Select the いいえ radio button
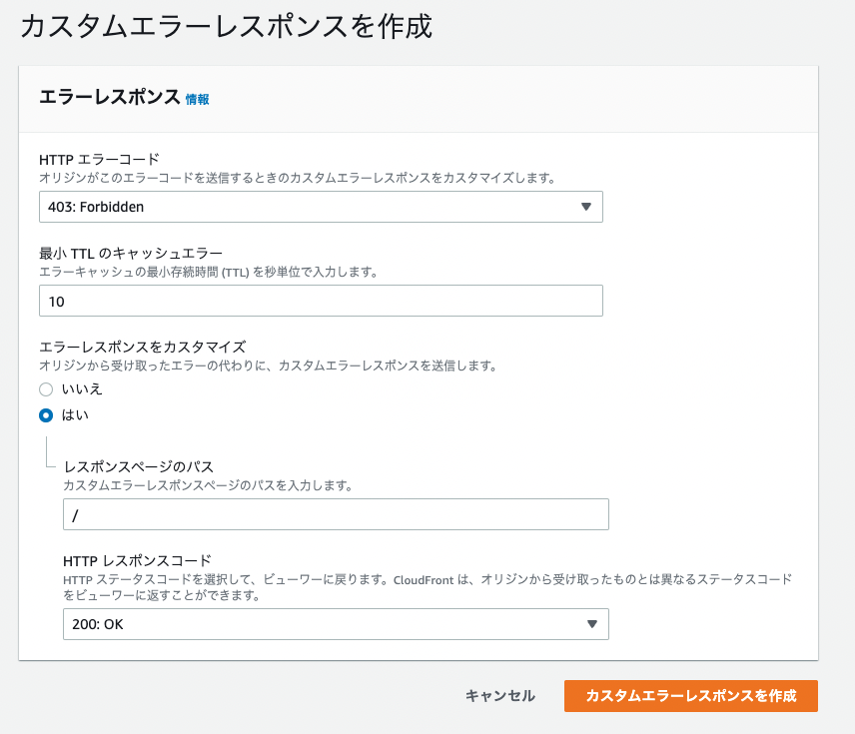This screenshot has width=855, height=734. (46, 389)
